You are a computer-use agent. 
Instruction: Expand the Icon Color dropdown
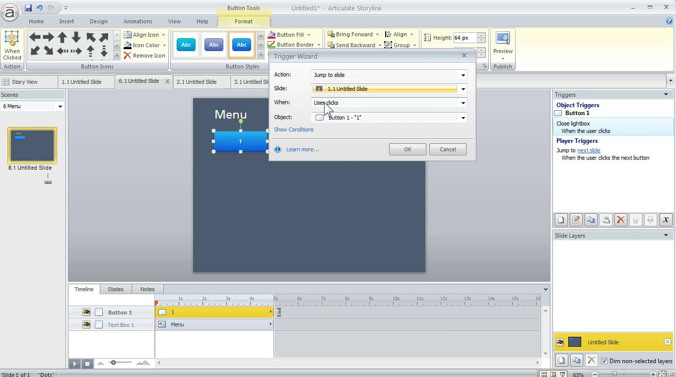click(x=164, y=45)
